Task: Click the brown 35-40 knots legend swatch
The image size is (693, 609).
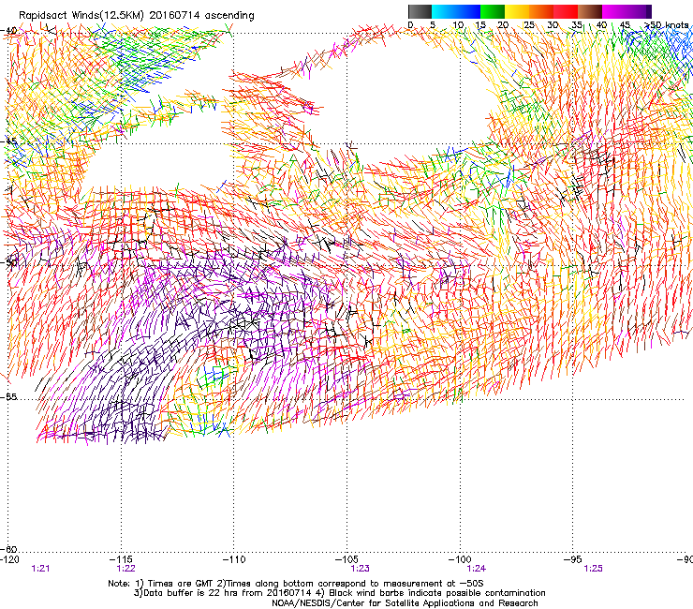Action: [x=590, y=11]
